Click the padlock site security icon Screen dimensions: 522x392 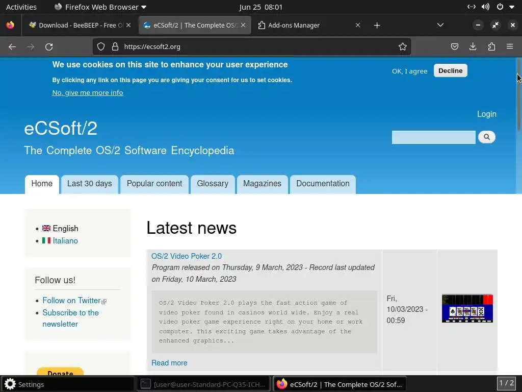[x=115, y=46]
